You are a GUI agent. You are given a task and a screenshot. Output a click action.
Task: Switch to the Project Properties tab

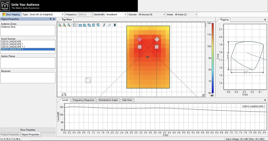[10, 135]
